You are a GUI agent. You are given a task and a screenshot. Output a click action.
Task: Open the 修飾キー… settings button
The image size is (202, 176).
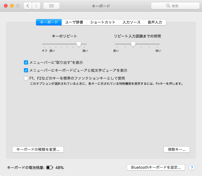click(177, 149)
